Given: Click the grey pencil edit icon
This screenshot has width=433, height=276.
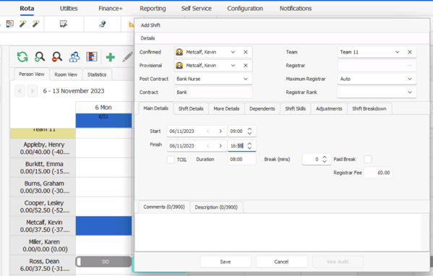Looking at the screenshot, I should click(127, 57).
